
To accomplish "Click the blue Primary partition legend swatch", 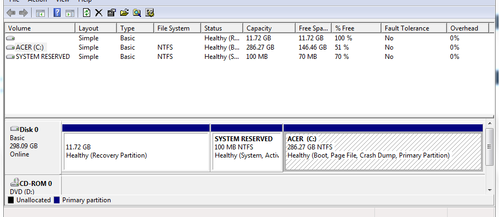I will coord(57,200).
